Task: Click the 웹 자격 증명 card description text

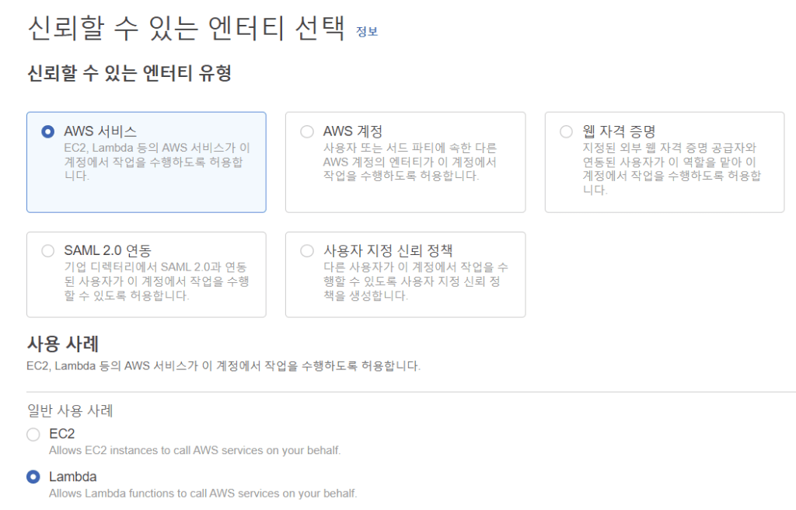Action: 672,168
